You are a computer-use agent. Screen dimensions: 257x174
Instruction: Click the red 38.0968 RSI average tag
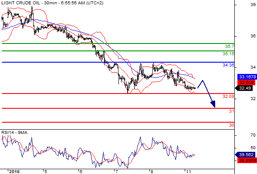(x=247, y=160)
